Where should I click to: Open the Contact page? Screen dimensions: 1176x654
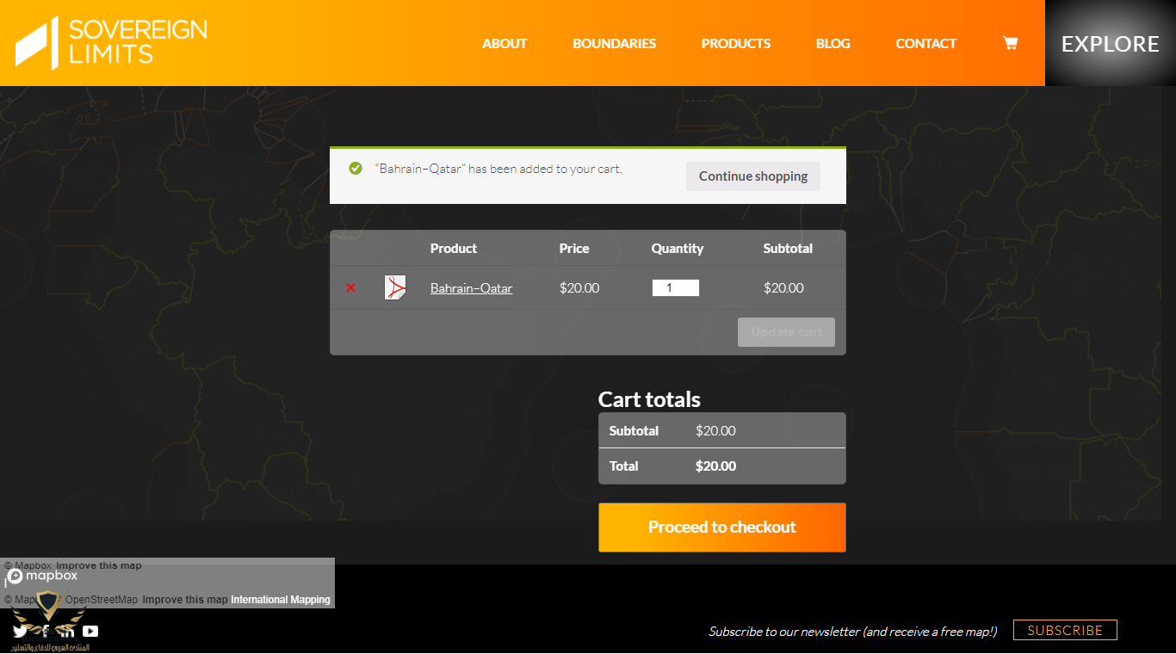pos(925,43)
